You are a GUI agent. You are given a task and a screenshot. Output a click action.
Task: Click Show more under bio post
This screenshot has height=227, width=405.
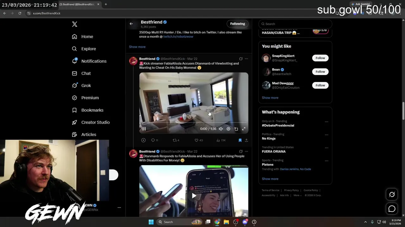coord(137,47)
